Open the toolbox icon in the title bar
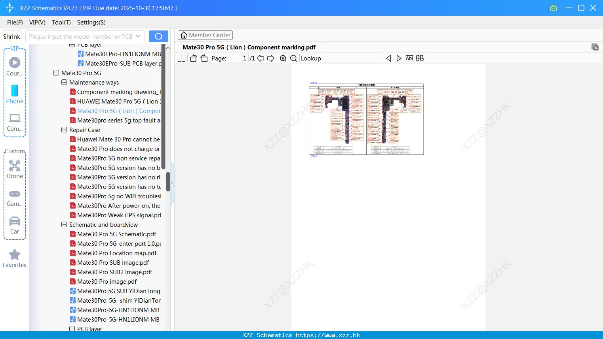 point(554,8)
